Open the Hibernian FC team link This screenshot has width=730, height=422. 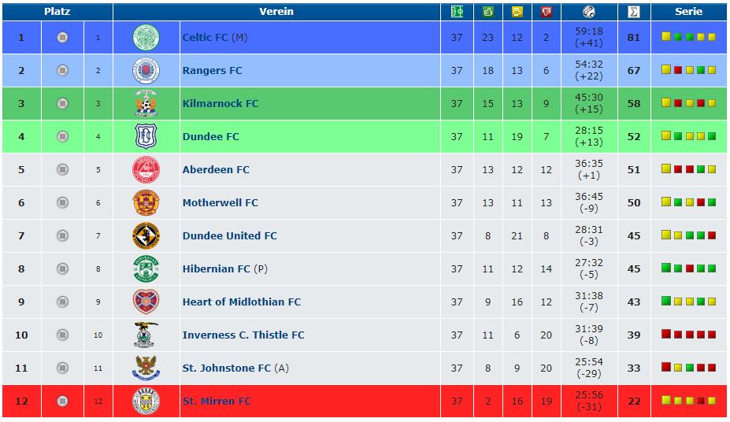point(217,269)
